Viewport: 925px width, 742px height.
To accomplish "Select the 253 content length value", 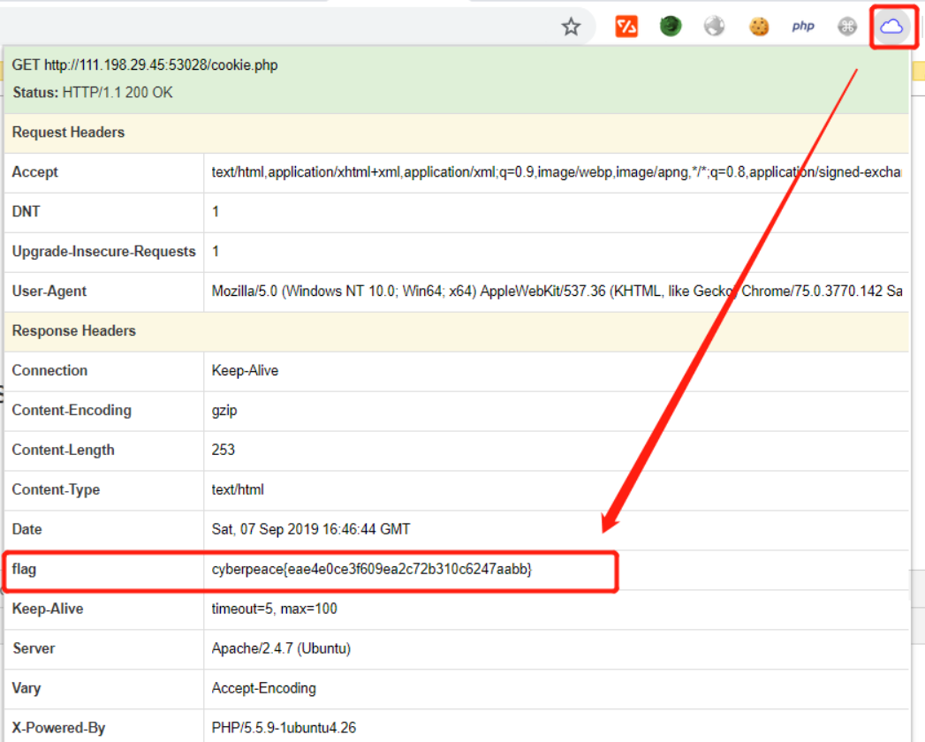I will (x=223, y=450).
